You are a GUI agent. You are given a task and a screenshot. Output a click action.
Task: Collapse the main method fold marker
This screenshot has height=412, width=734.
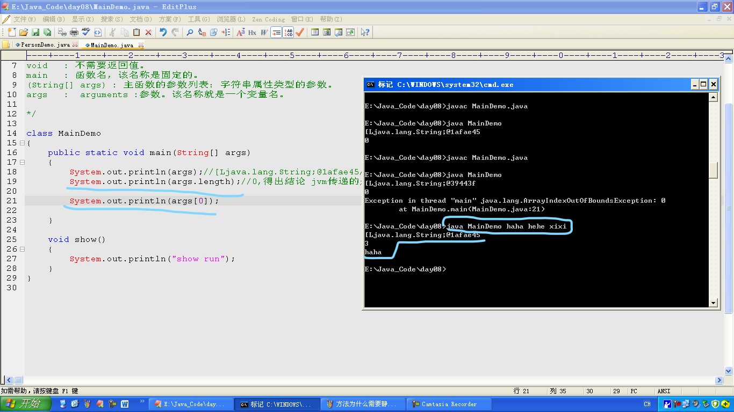(22, 163)
